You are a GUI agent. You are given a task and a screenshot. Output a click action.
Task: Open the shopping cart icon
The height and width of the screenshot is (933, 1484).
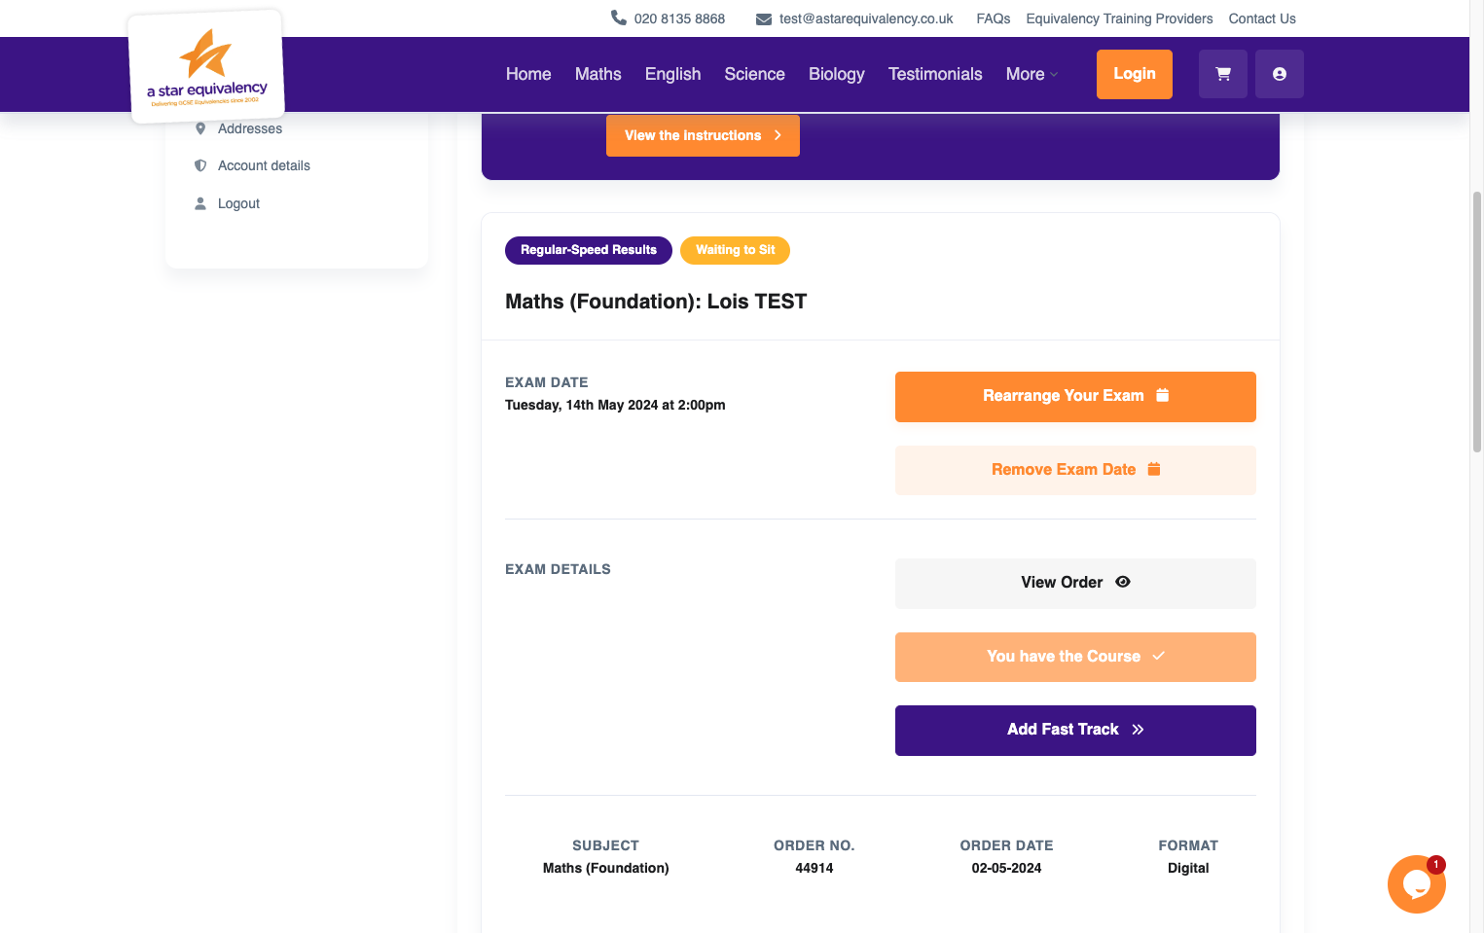click(1223, 74)
